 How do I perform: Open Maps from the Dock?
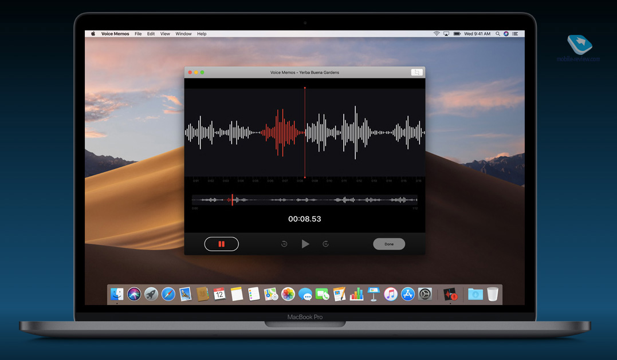pyautogui.click(x=271, y=294)
